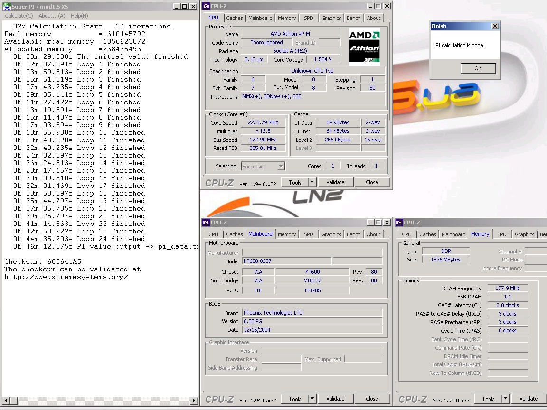Click DRAM Frequency value 177.9 MHz
This screenshot has height=410, width=547.
click(x=508, y=288)
